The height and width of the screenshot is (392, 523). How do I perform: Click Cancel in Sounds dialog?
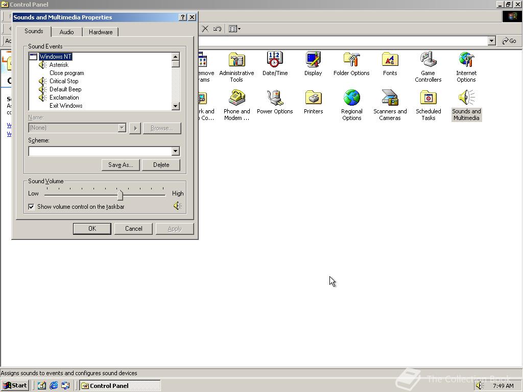[133, 229]
